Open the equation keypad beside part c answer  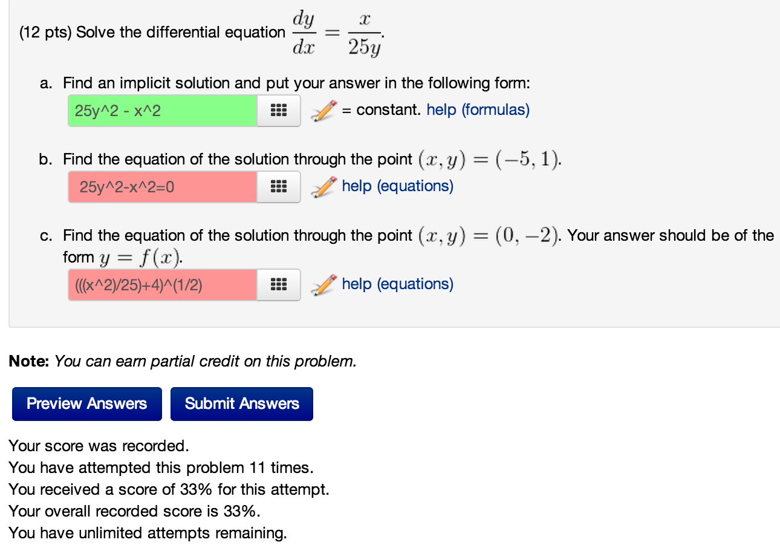click(278, 284)
